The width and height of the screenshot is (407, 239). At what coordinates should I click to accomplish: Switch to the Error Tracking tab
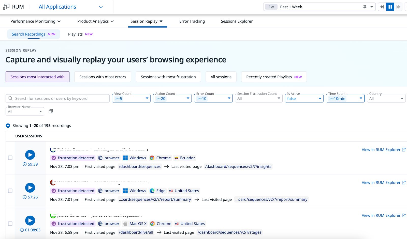[192, 21]
